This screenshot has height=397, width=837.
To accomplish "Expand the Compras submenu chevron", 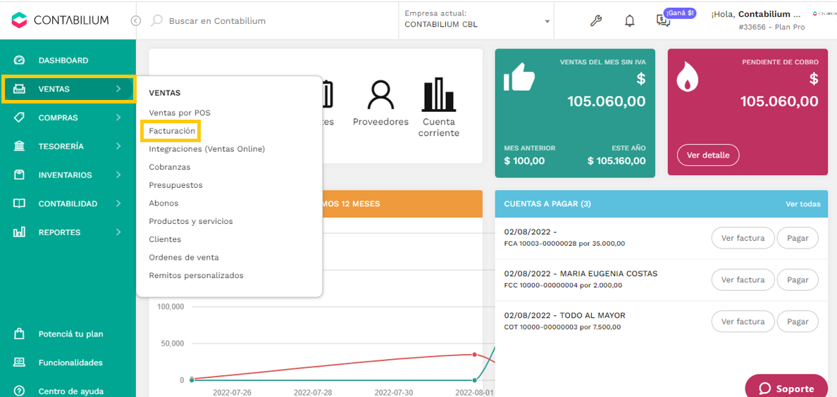I will tap(118, 118).
